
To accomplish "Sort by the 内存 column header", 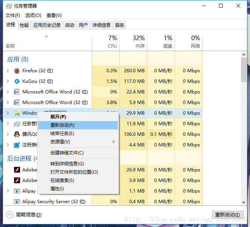I will [x=133, y=43].
